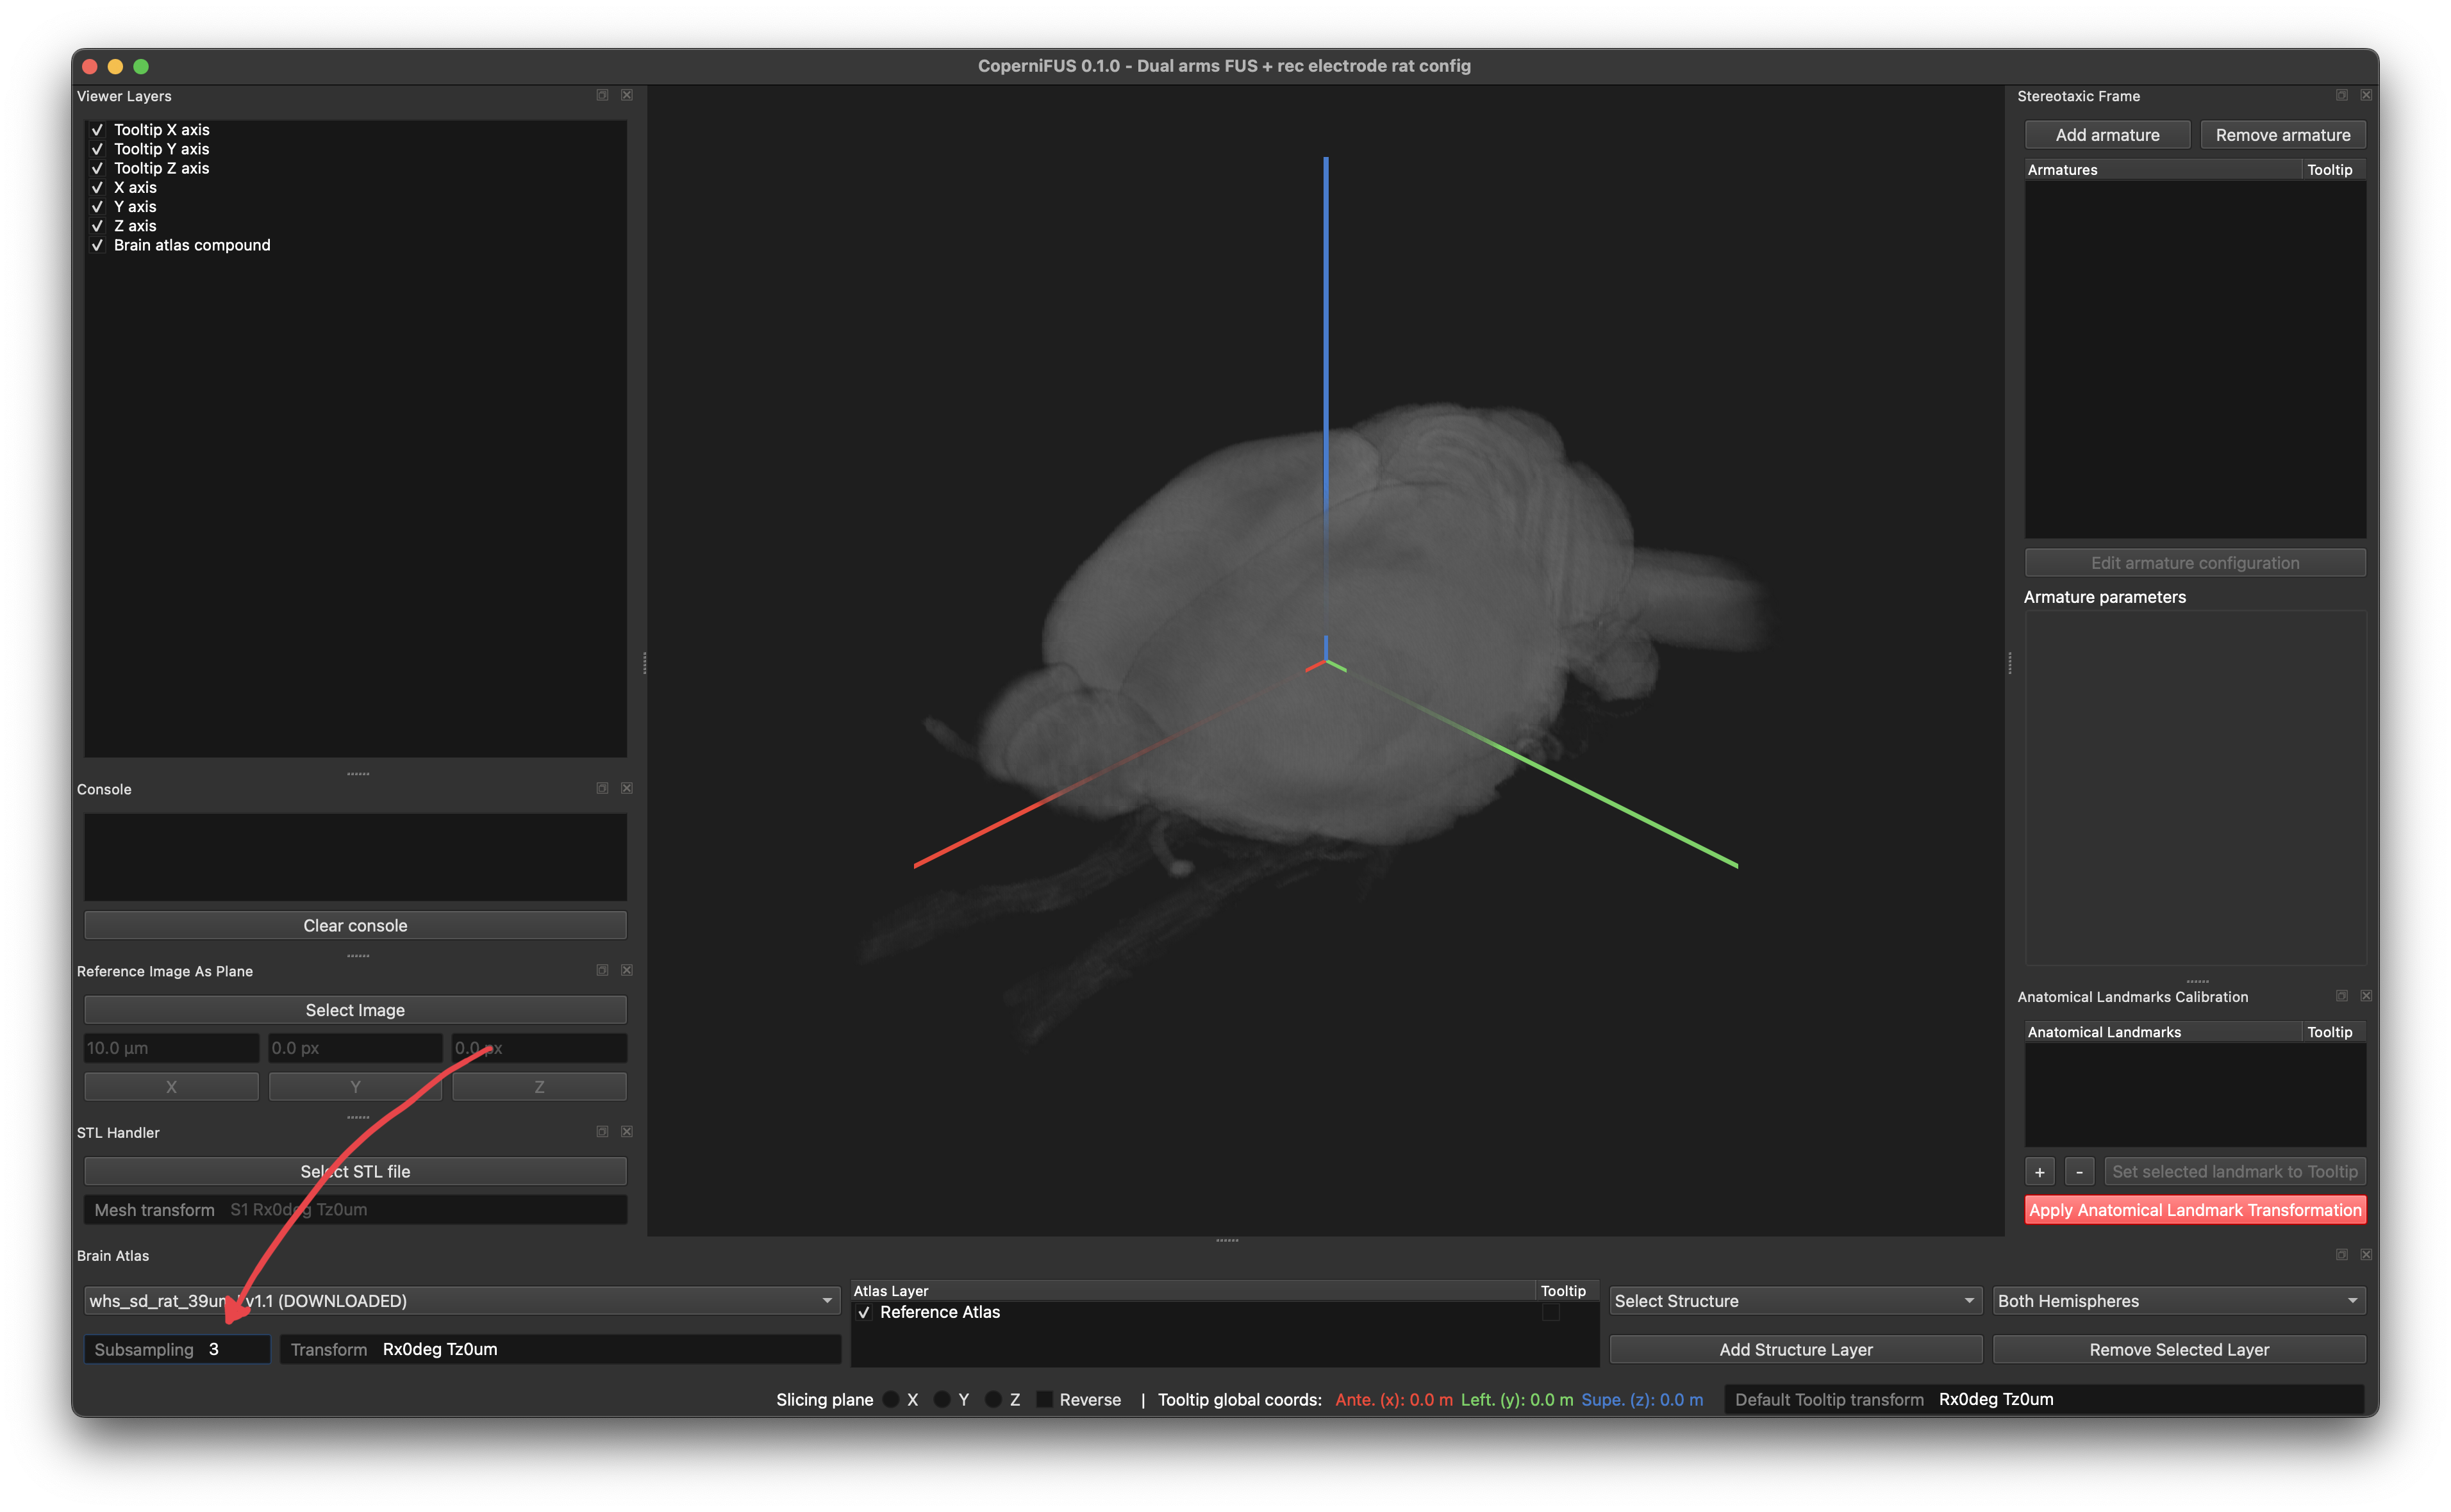Click the green zoom window button
The height and width of the screenshot is (1512, 2451).
(x=141, y=66)
